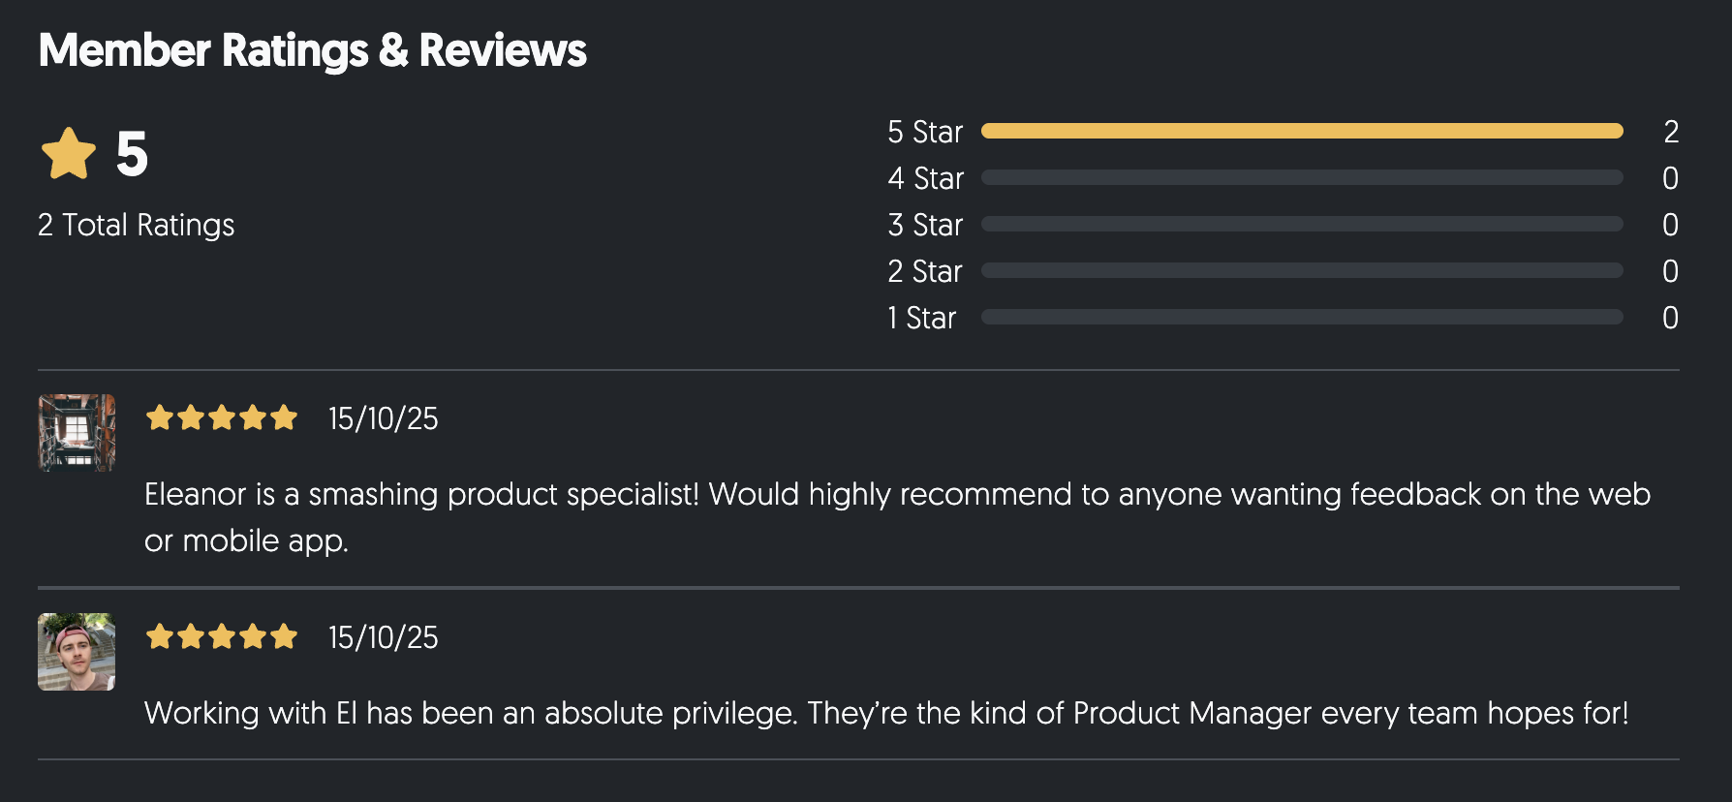Click the empty 3 Star rating bar
This screenshot has width=1732, height=802.
[1301, 224]
